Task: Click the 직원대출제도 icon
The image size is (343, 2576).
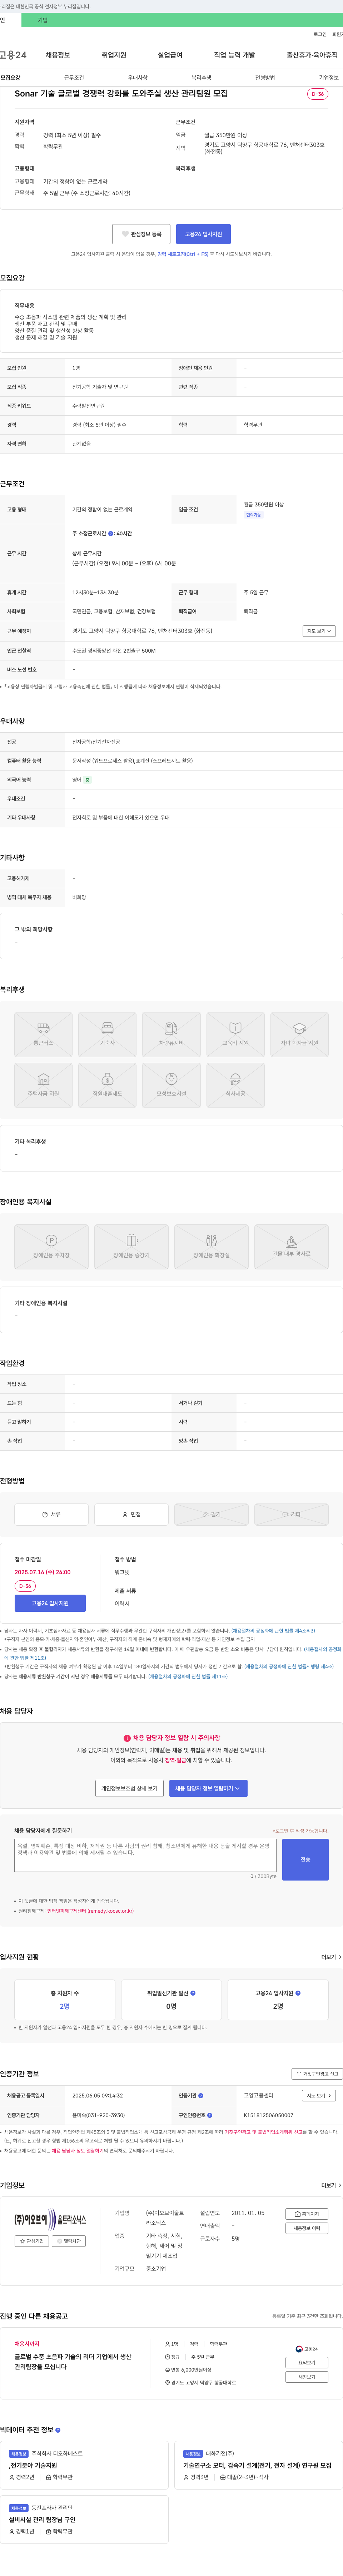Action: [107, 1085]
